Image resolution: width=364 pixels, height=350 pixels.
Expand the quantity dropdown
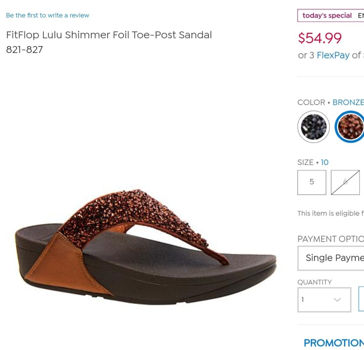pos(324,300)
